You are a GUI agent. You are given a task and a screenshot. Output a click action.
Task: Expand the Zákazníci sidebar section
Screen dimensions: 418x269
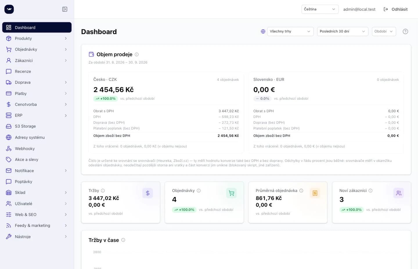pos(37,60)
